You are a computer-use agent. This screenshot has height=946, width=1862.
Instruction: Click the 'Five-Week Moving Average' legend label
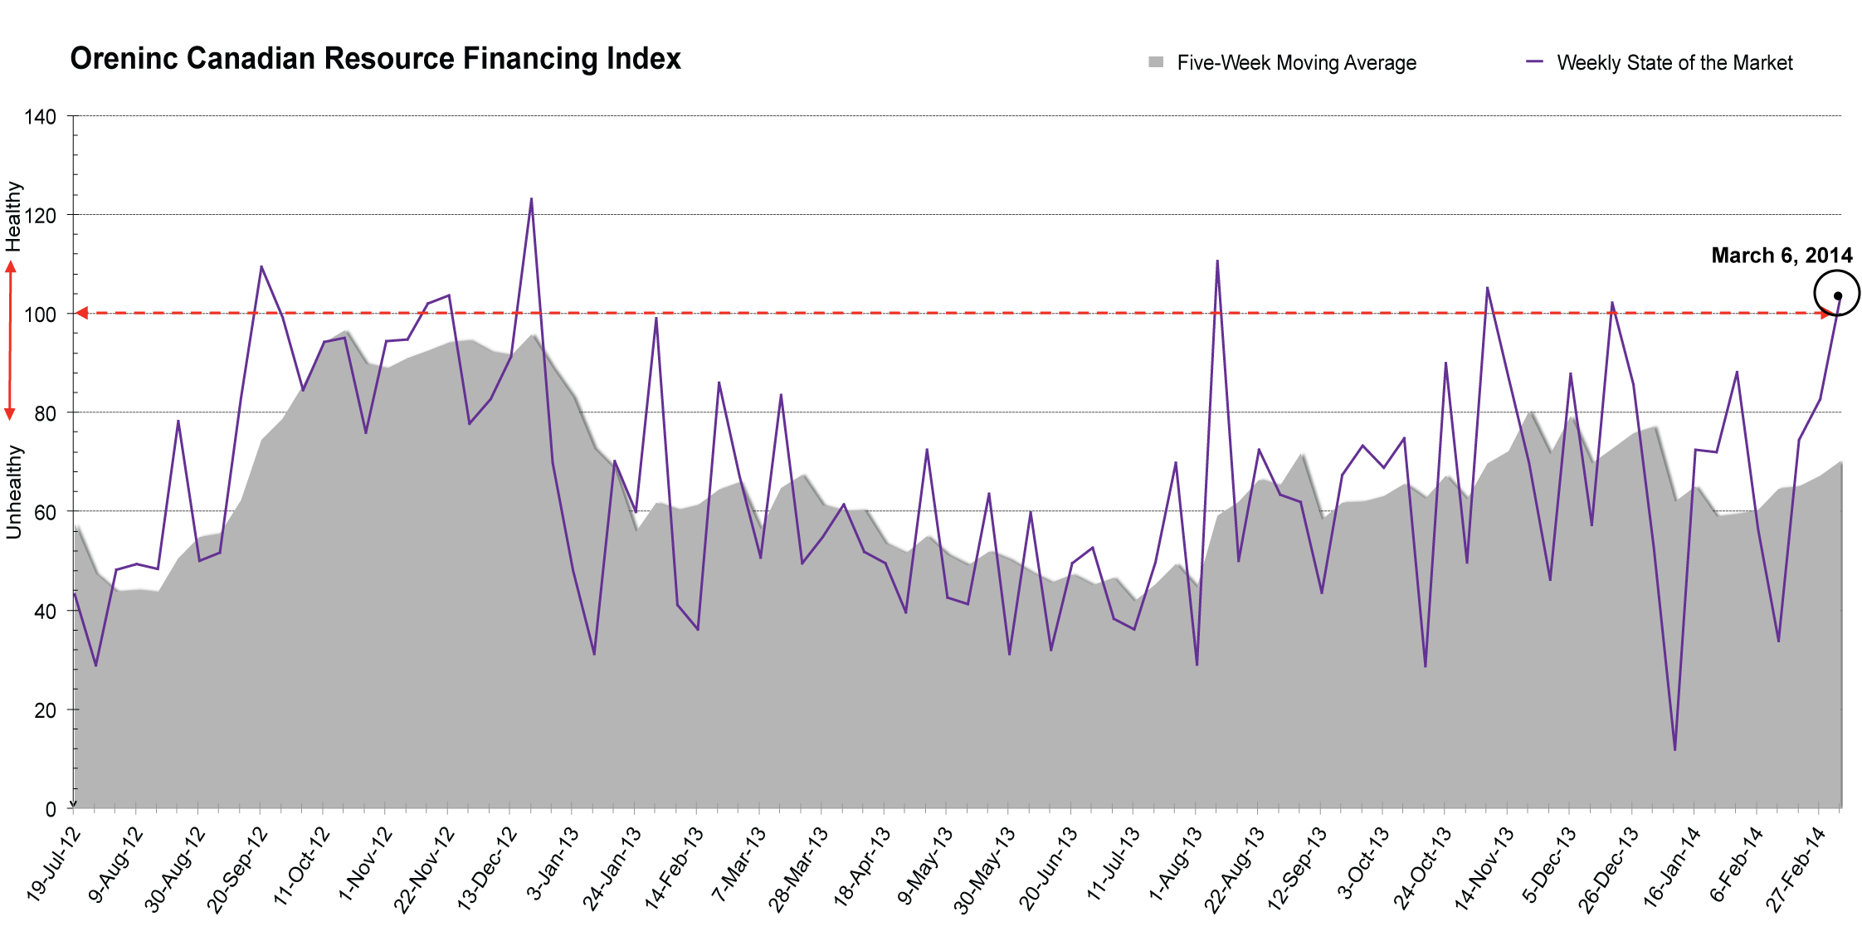[x=1296, y=63]
